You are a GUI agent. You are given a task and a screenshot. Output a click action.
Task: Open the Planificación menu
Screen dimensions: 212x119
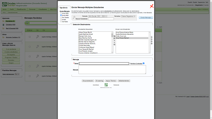pos(21,9)
